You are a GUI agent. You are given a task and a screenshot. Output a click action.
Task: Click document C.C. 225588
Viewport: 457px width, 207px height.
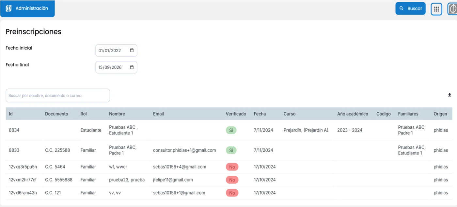pos(57,150)
